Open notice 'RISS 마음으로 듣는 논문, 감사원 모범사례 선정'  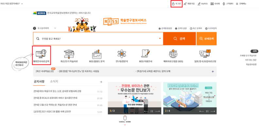tap(57, 91)
